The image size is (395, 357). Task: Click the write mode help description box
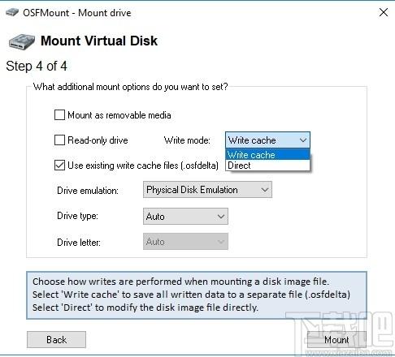[197, 295]
